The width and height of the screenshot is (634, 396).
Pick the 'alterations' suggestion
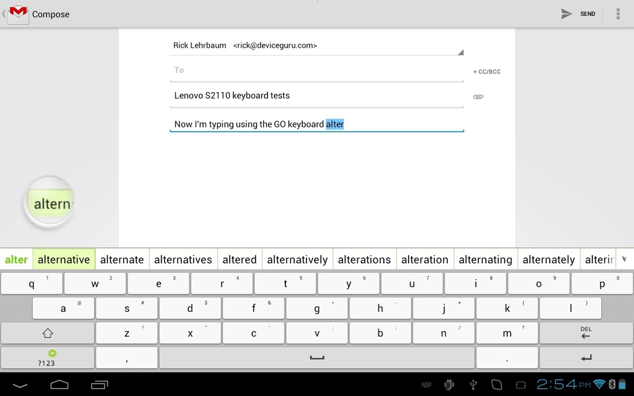pyautogui.click(x=364, y=259)
